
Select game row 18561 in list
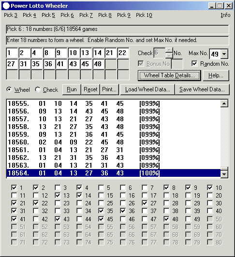point(114,150)
